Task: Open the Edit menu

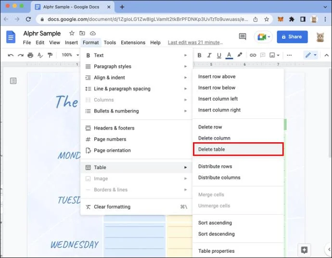Action: 40,42
